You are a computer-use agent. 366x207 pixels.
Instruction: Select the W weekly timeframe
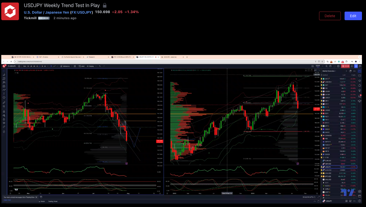42,66
